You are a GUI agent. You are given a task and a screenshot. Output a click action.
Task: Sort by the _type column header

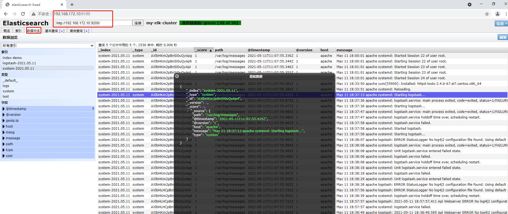pyautogui.click(x=141, y=50)
